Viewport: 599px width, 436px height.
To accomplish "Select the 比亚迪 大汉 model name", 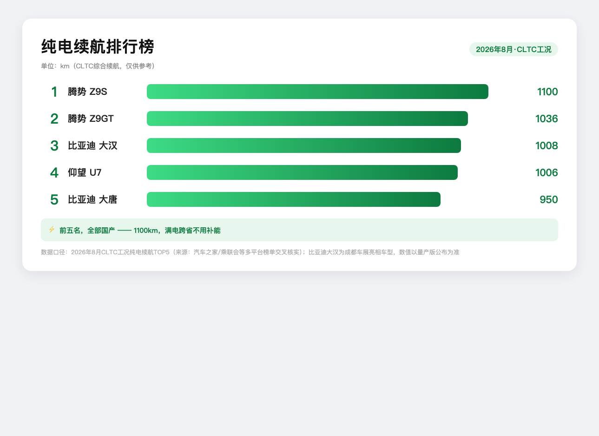I will click(92, 145).
